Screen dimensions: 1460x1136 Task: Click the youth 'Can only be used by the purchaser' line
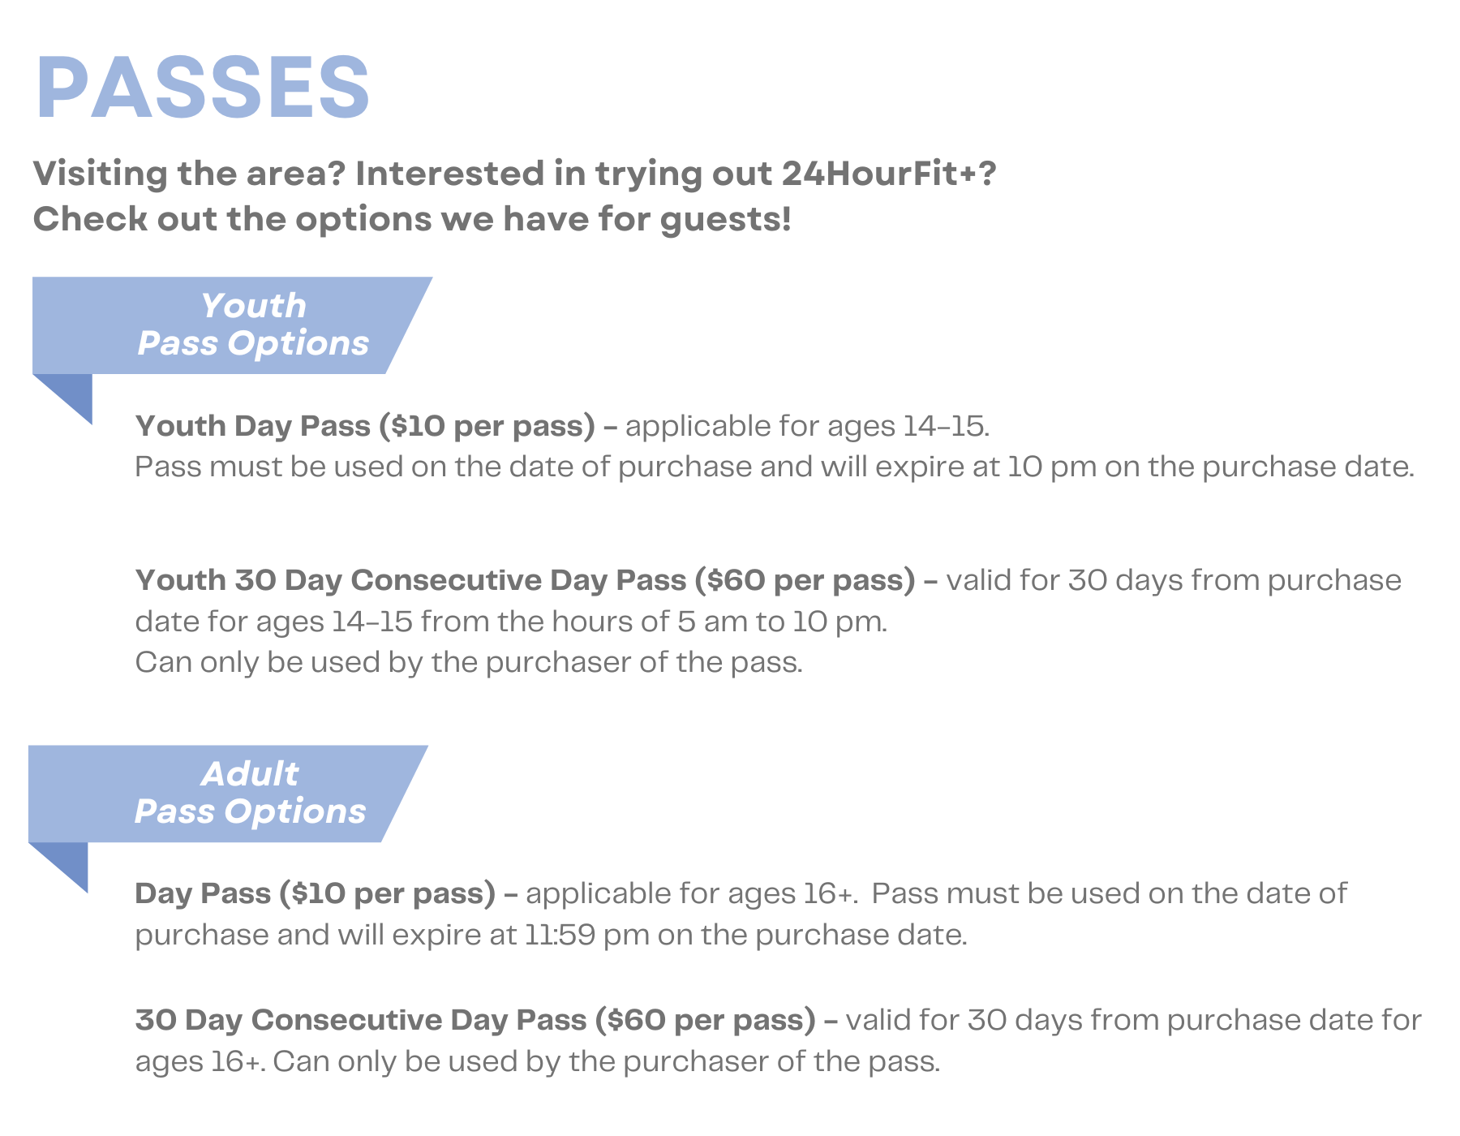pyautogui.click(x=469, y=662)
